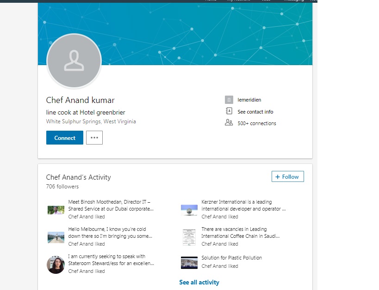Click the blue network cover banner image
The image size is (379, 290).
[208, 32]
